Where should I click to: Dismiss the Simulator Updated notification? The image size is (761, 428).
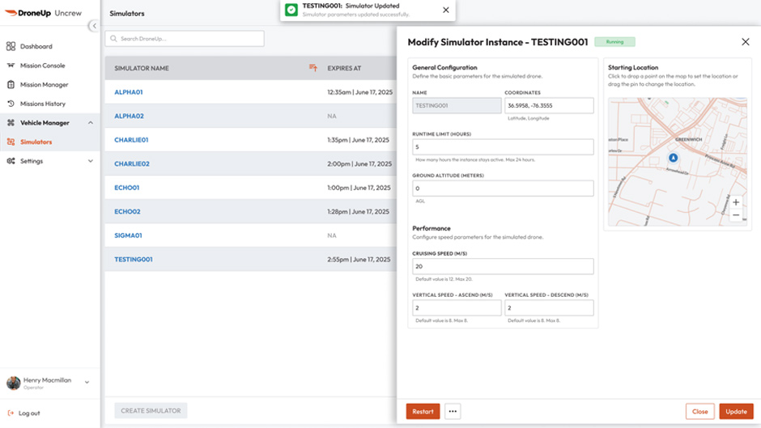pos(445,10)
